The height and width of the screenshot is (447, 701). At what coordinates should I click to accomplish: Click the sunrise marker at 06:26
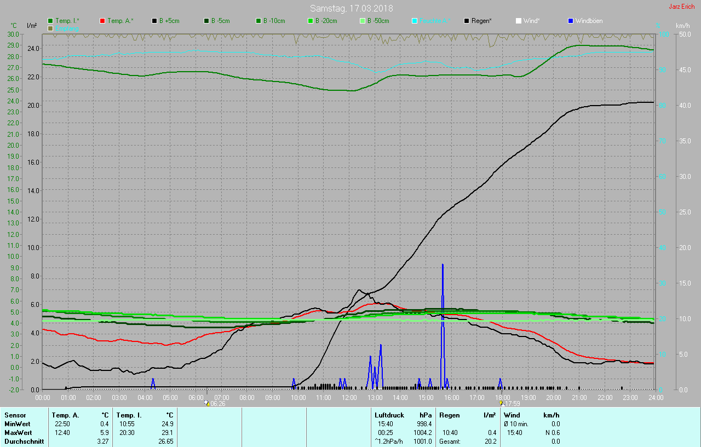pos(206,403)
